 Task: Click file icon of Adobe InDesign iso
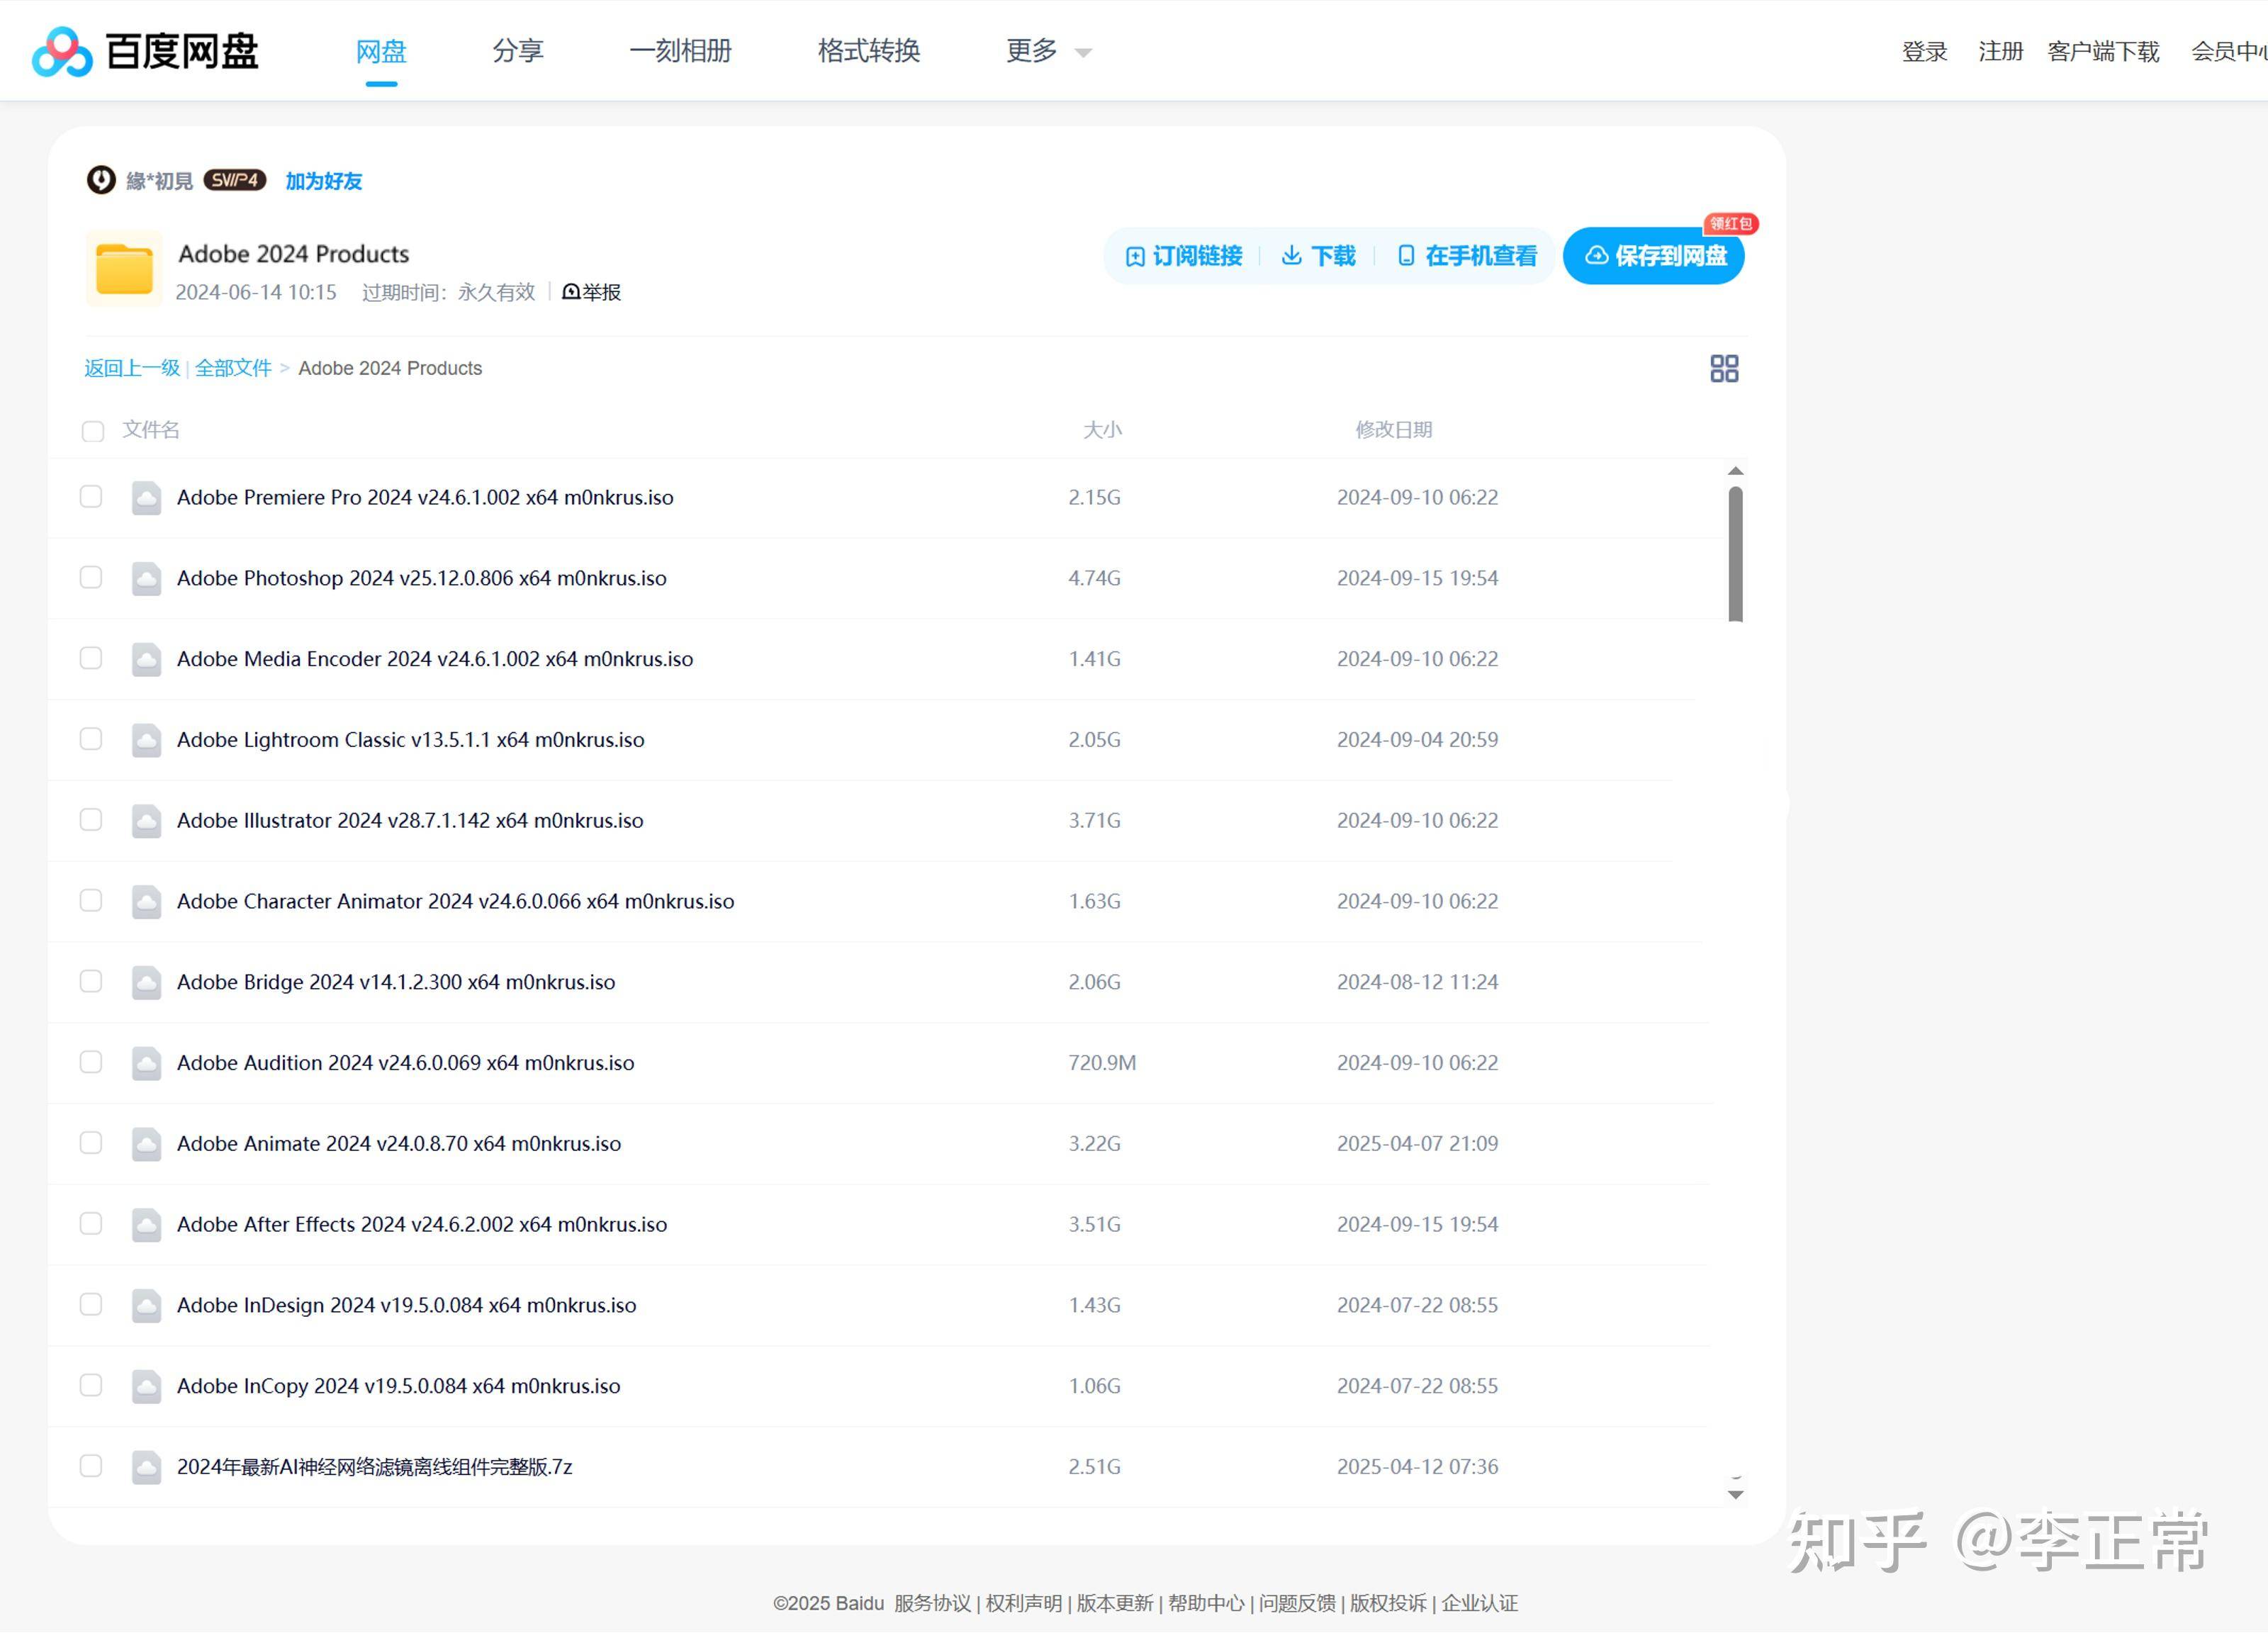(x=147, y=1306)
